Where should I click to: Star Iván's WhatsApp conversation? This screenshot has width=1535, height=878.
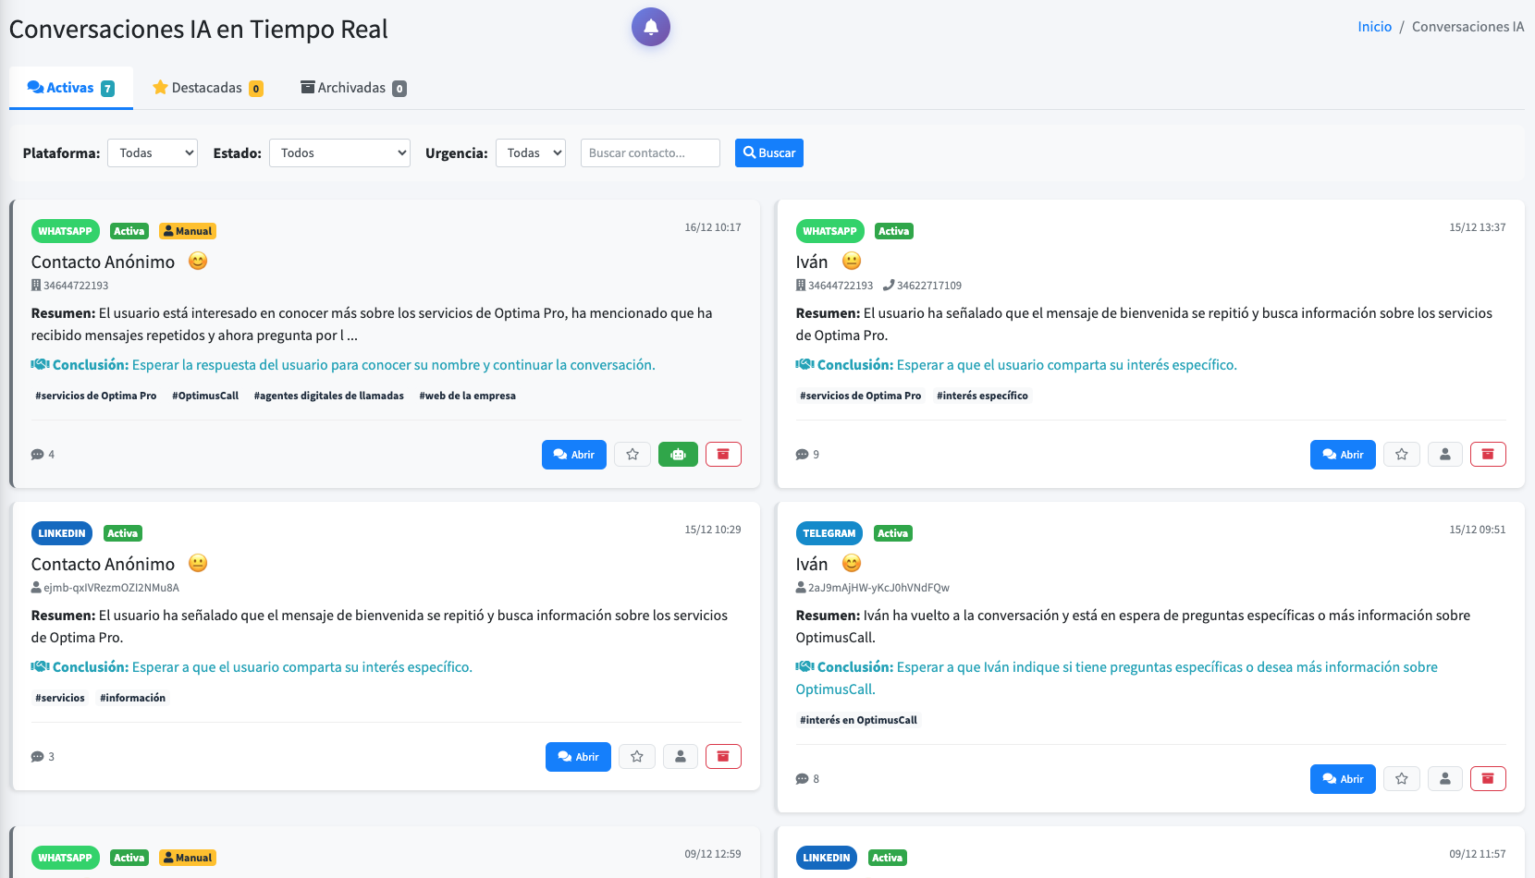click(1401, 454)
